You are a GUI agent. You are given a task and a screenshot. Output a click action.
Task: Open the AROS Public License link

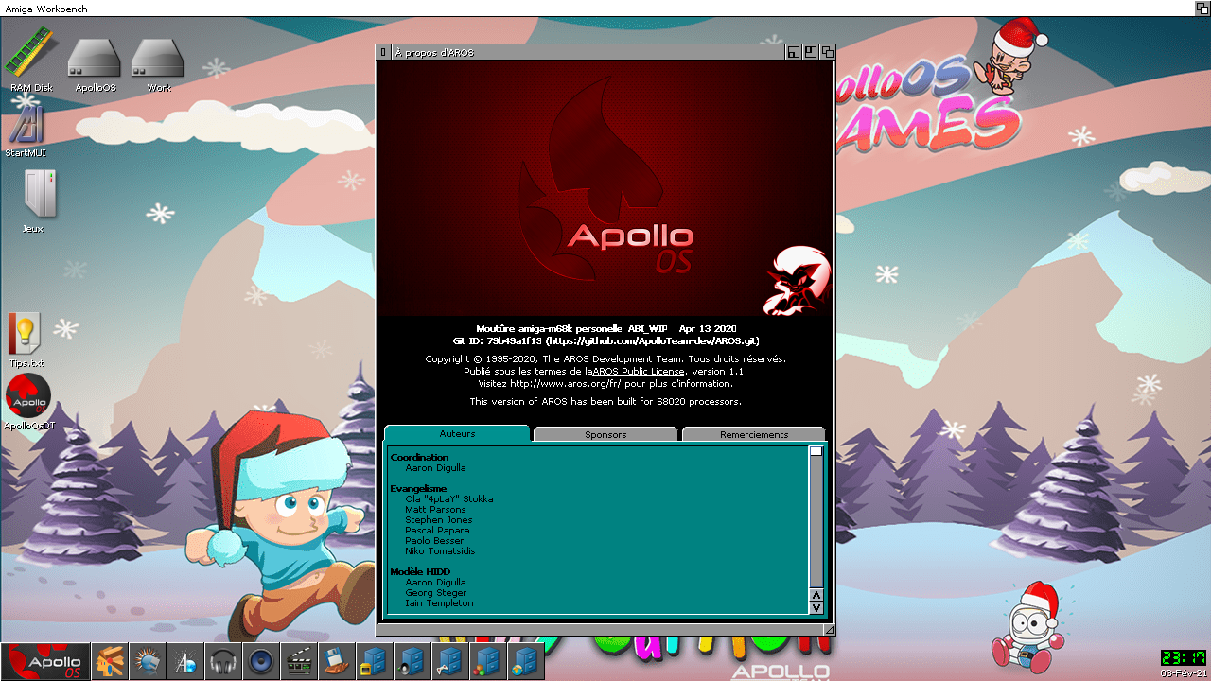[639, 372]
